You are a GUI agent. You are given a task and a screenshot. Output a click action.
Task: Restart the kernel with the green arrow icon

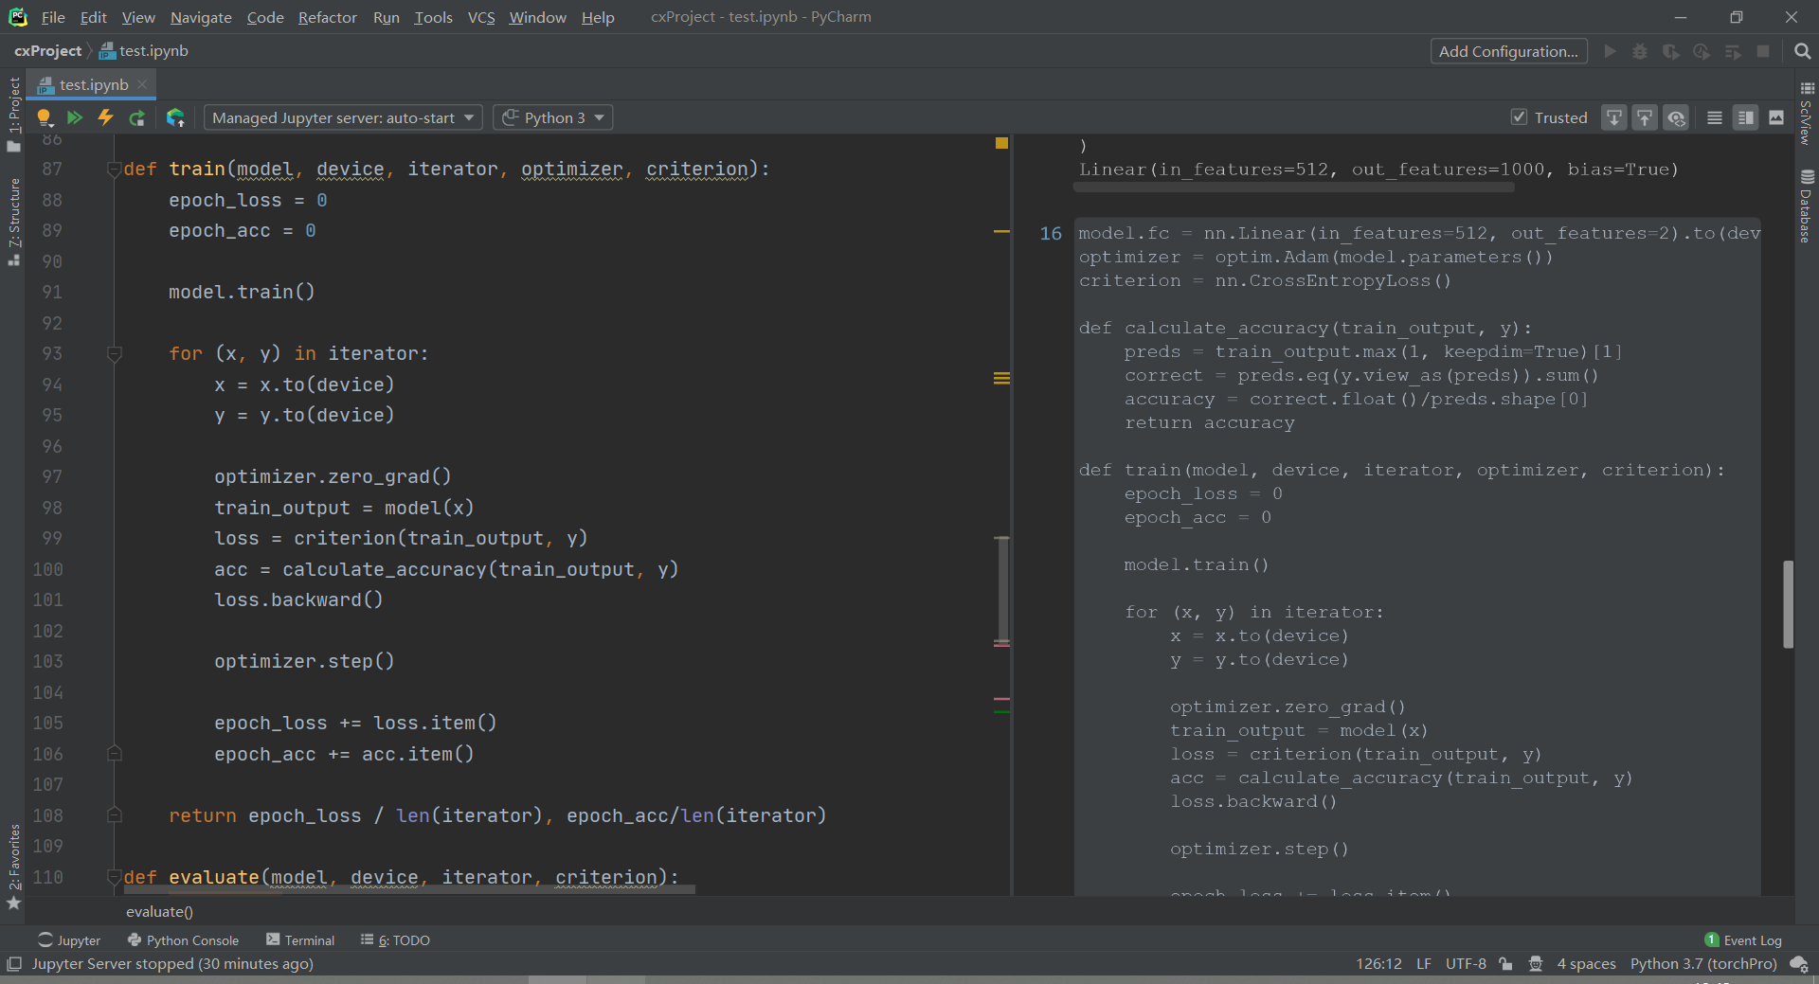click(x=137, y=117)
